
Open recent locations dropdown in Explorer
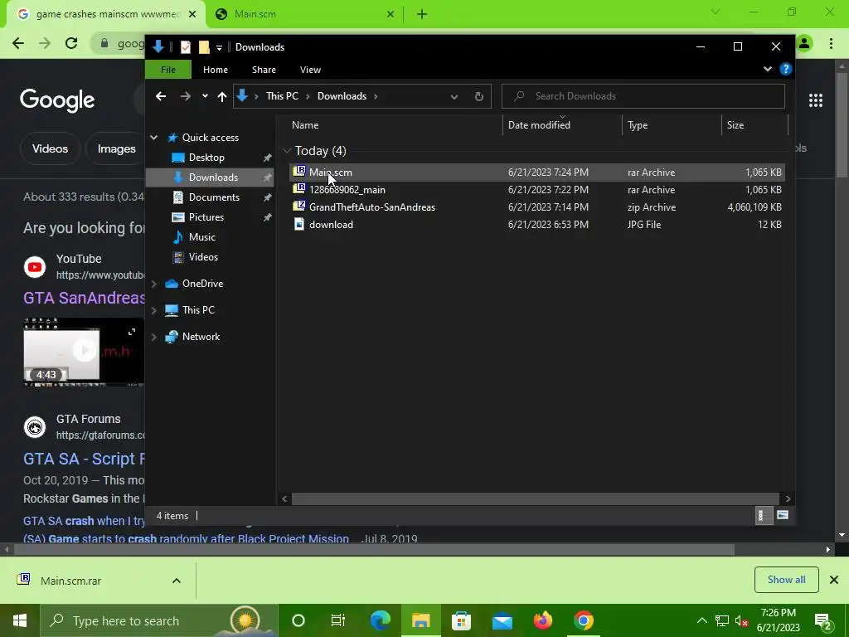tap(205, 96)
